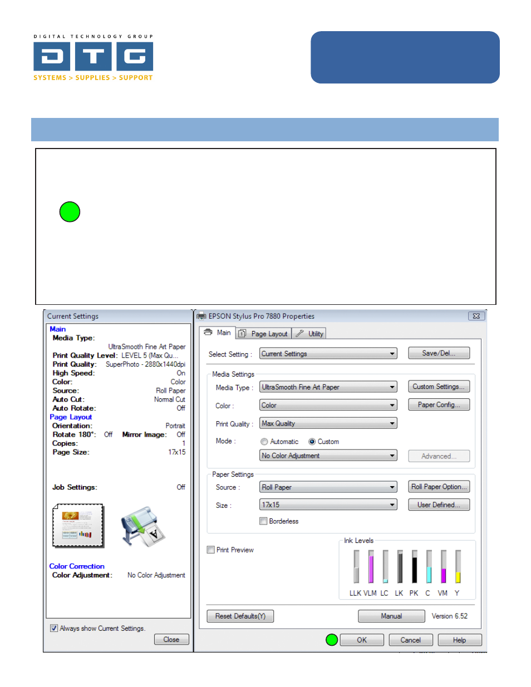Click the Color Correction heading in Current Settings
This screenshot has height=687, width=531.
point(77,566)
